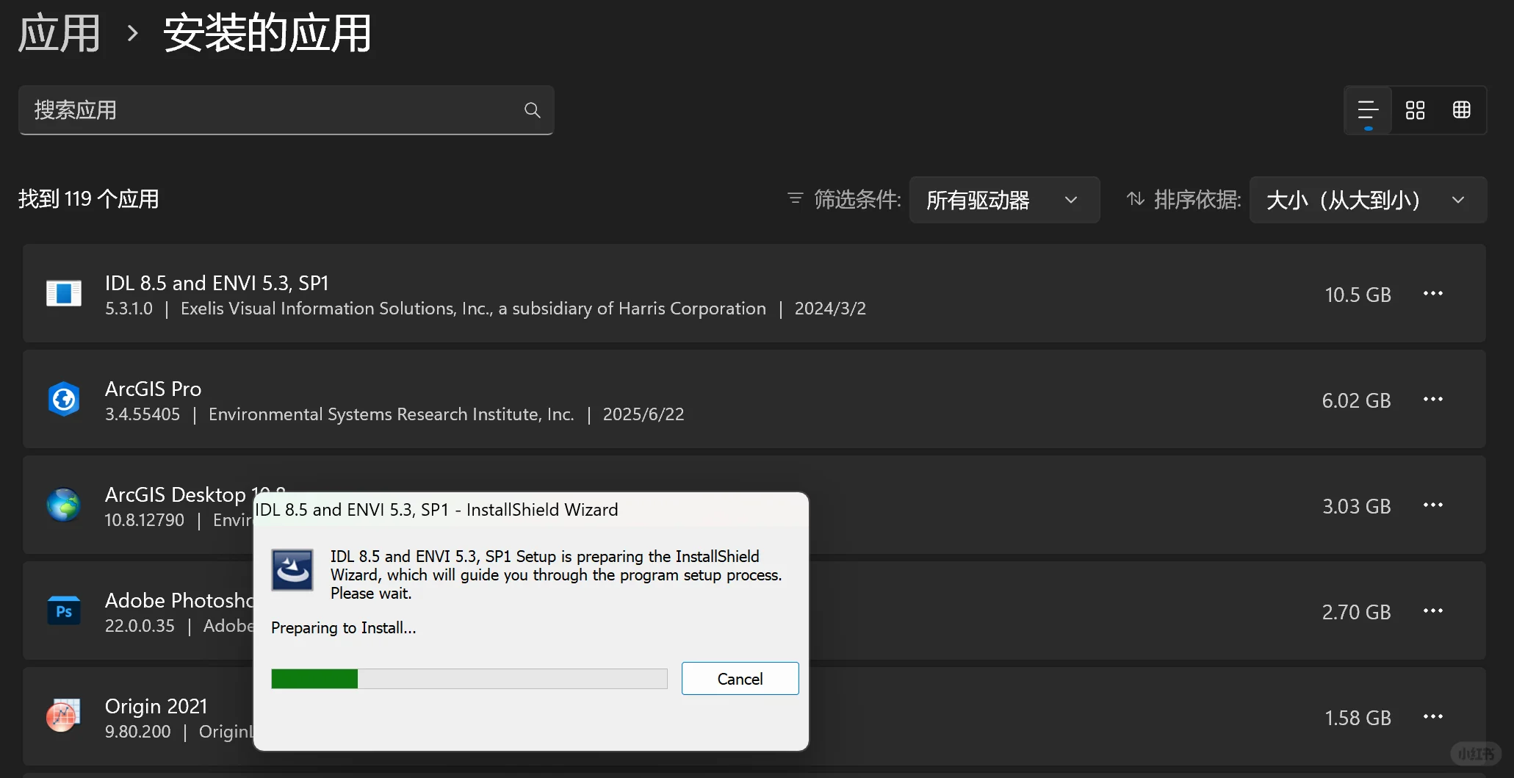
Task: Select the IDL 8.5 and ENVI 5.3, SP1 app name
Action: [x=217, y=283]
